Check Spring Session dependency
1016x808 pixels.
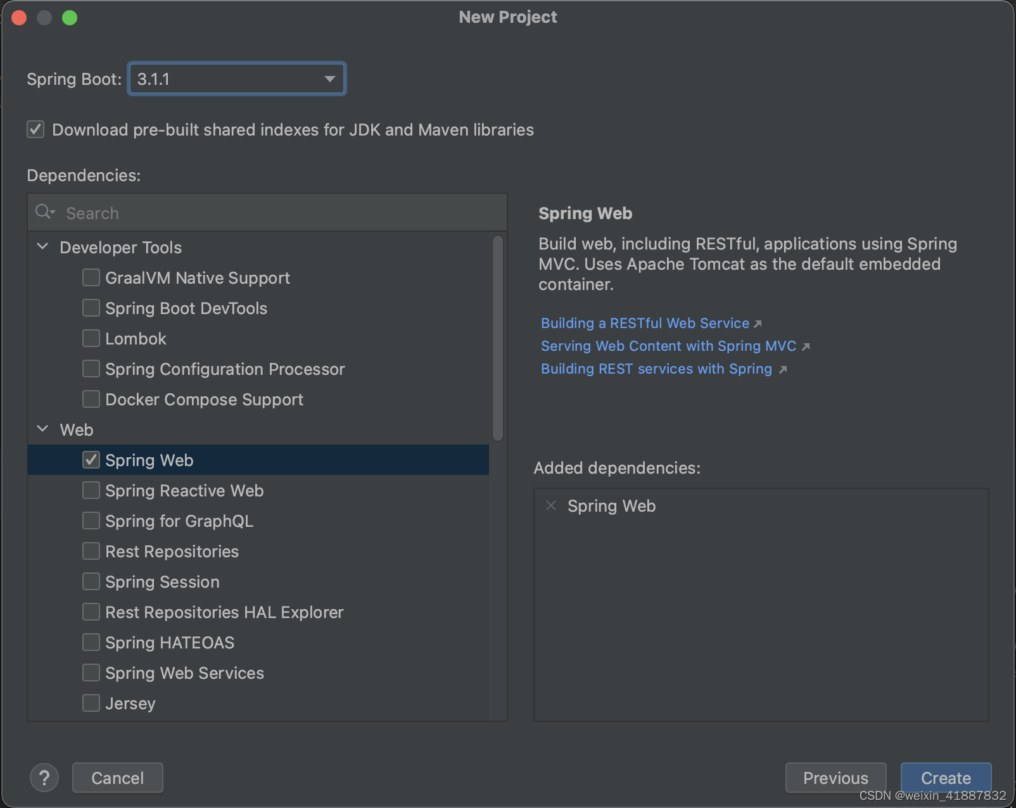tap(91, 581)
